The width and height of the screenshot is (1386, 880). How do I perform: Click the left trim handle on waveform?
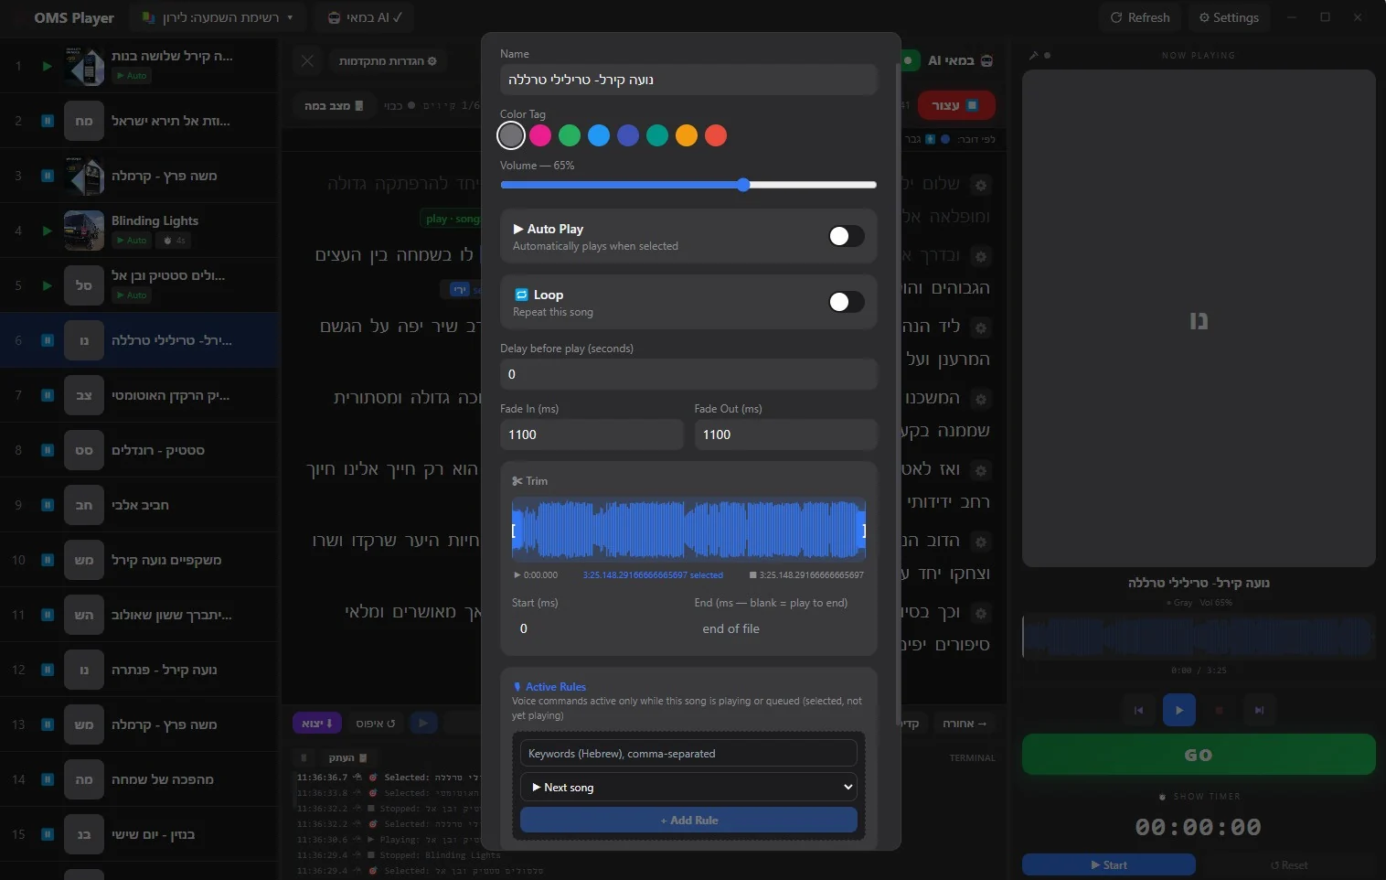coord(515,530)
